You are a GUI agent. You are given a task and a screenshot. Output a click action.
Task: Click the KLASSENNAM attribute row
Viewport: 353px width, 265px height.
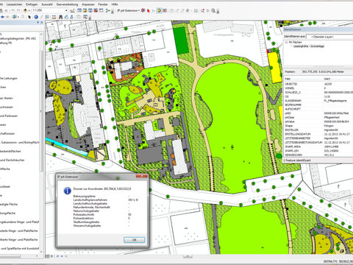click(x=318, y=101)
